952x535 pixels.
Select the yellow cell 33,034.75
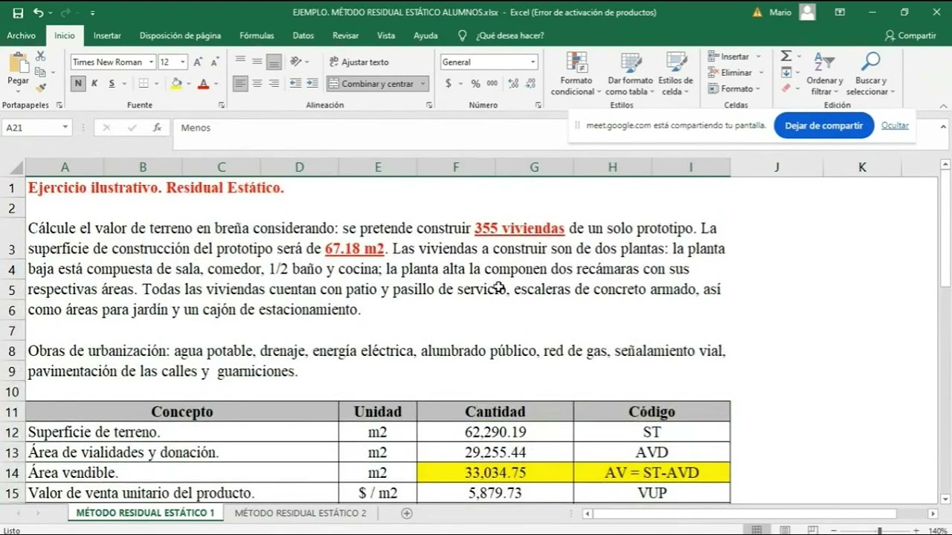pyautogui.click(x=495, y=473)
